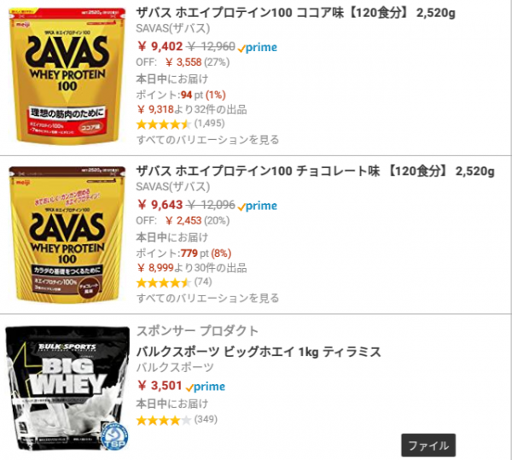Click the ¥3,501 Big Whey price
The width and height of the screenshot is (512, 460).
click(x=160, y=386)
